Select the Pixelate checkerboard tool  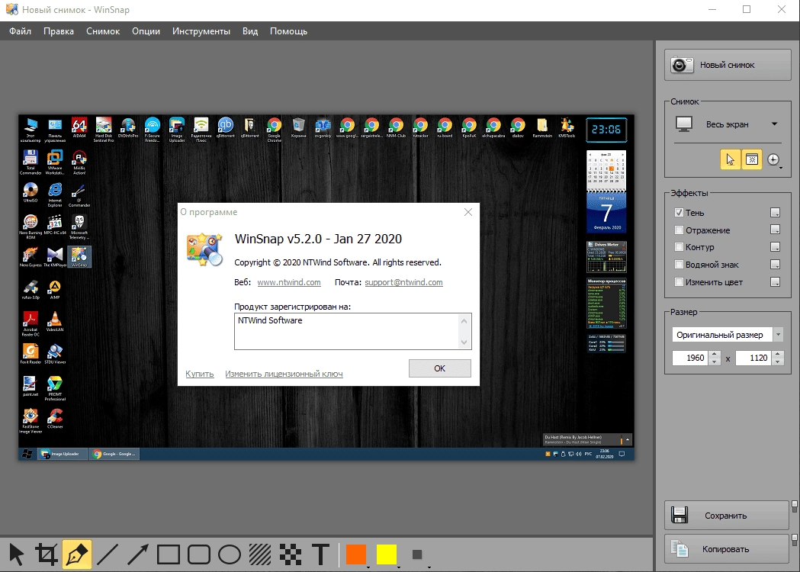(291, 554)
